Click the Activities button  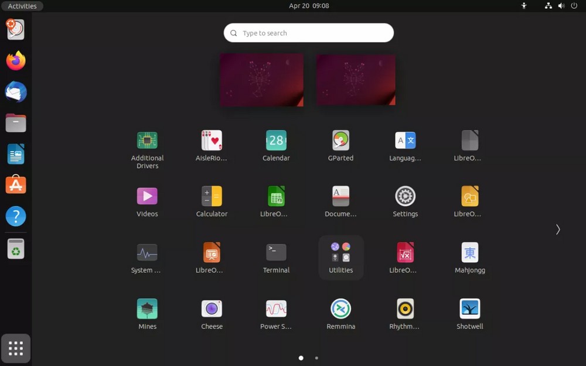pyautogui.click(x=22, y=6)
